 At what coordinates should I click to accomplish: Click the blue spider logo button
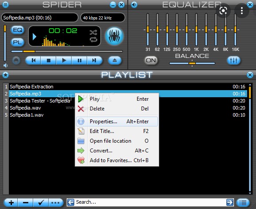pos(114,36)
